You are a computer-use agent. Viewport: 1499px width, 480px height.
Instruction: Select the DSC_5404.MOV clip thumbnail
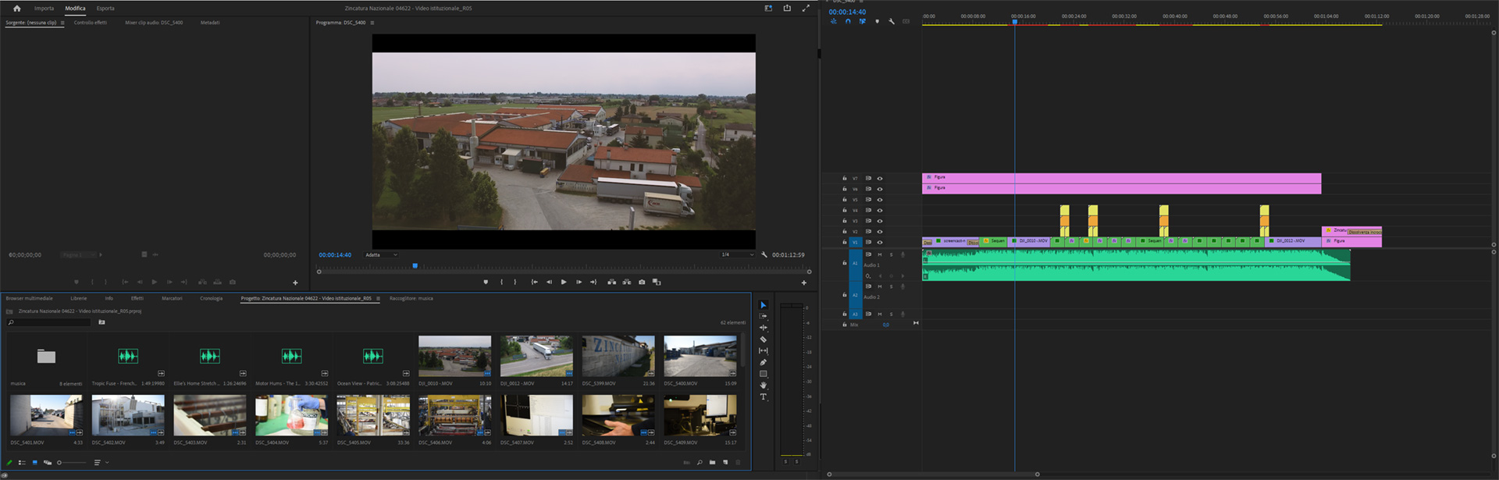(x=291, y=415)
